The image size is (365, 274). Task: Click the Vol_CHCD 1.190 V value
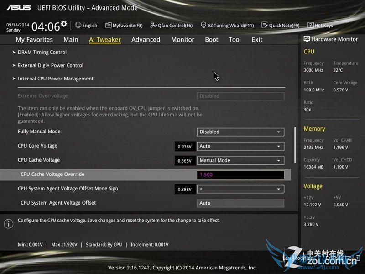click(340, 167)
